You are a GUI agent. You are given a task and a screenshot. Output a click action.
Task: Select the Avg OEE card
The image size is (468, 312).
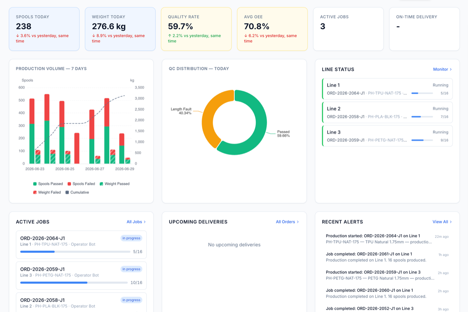coord(272,29)
